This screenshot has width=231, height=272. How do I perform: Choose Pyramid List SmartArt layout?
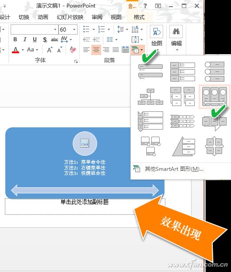(x=183, y=146)
